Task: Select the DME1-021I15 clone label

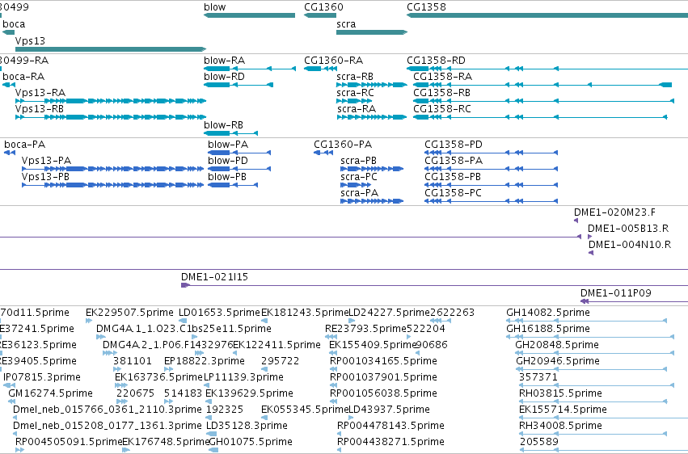Action: click(x=214, y=277)
